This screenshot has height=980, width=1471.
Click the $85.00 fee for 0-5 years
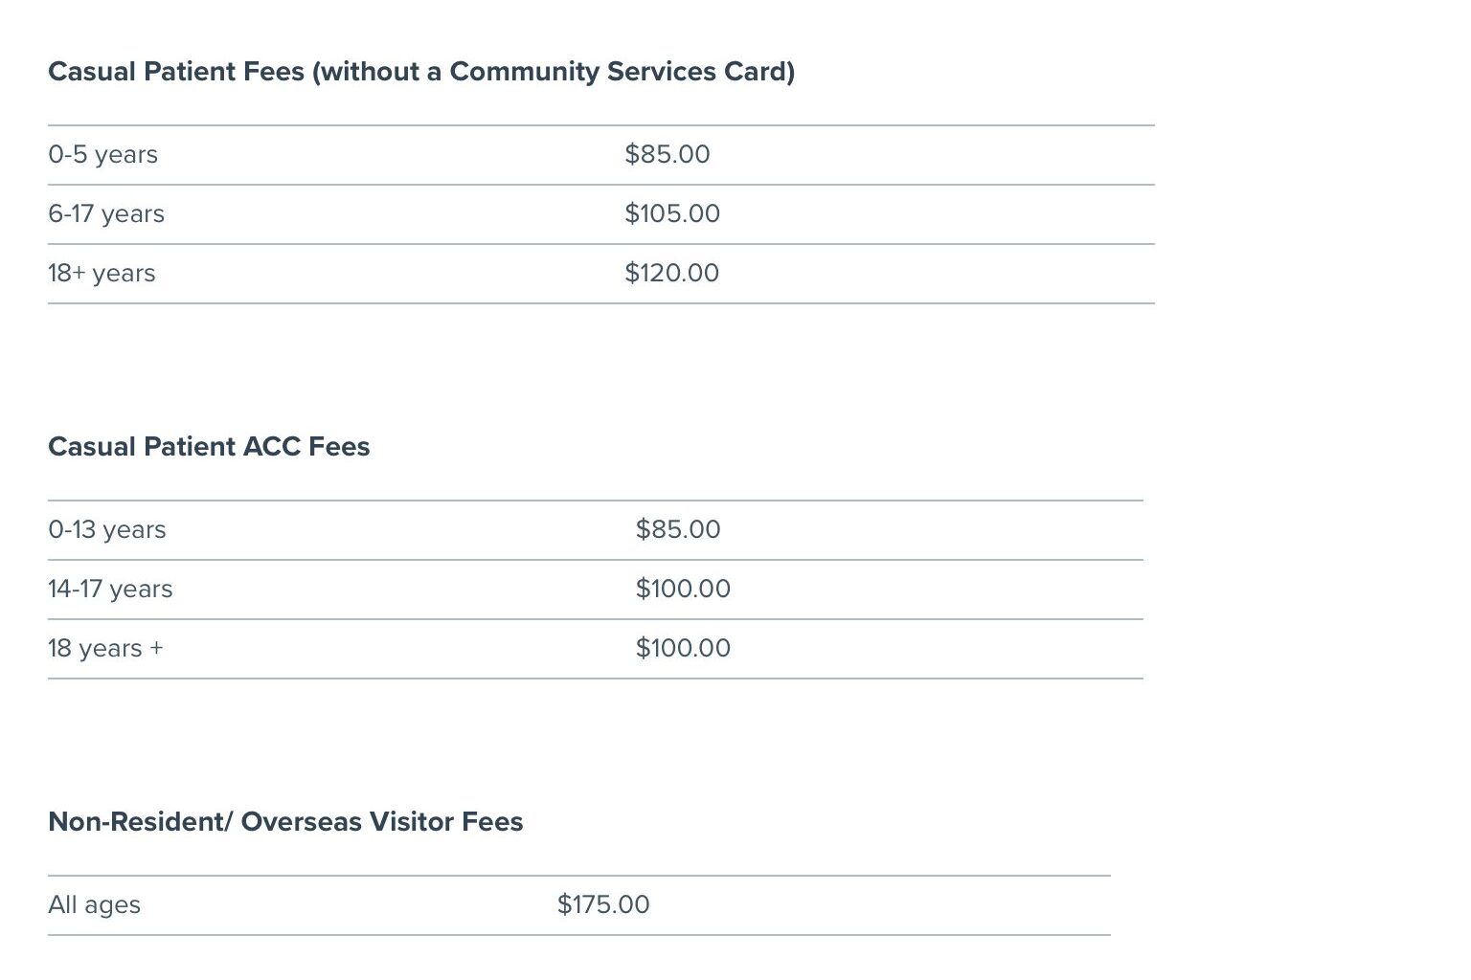(667, 154)
